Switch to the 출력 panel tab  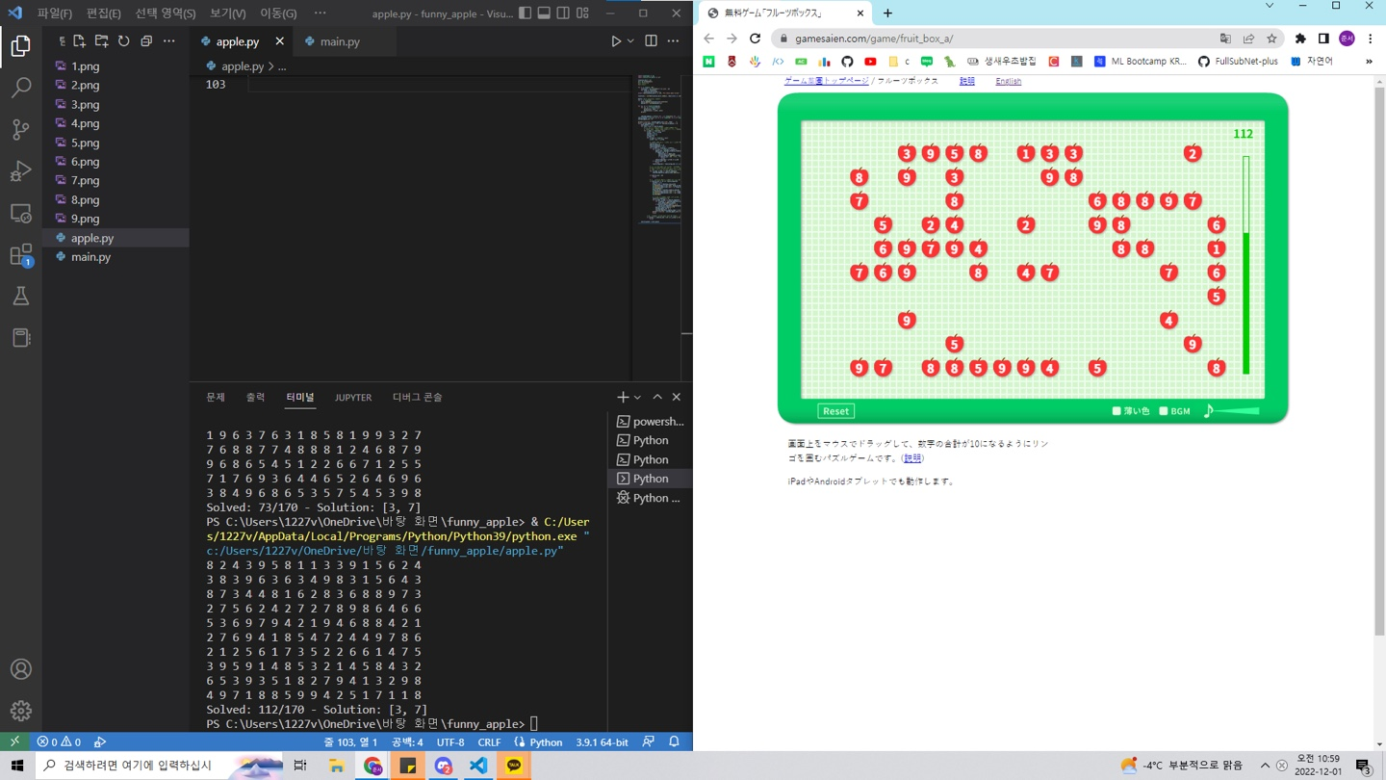pos(255,397)
